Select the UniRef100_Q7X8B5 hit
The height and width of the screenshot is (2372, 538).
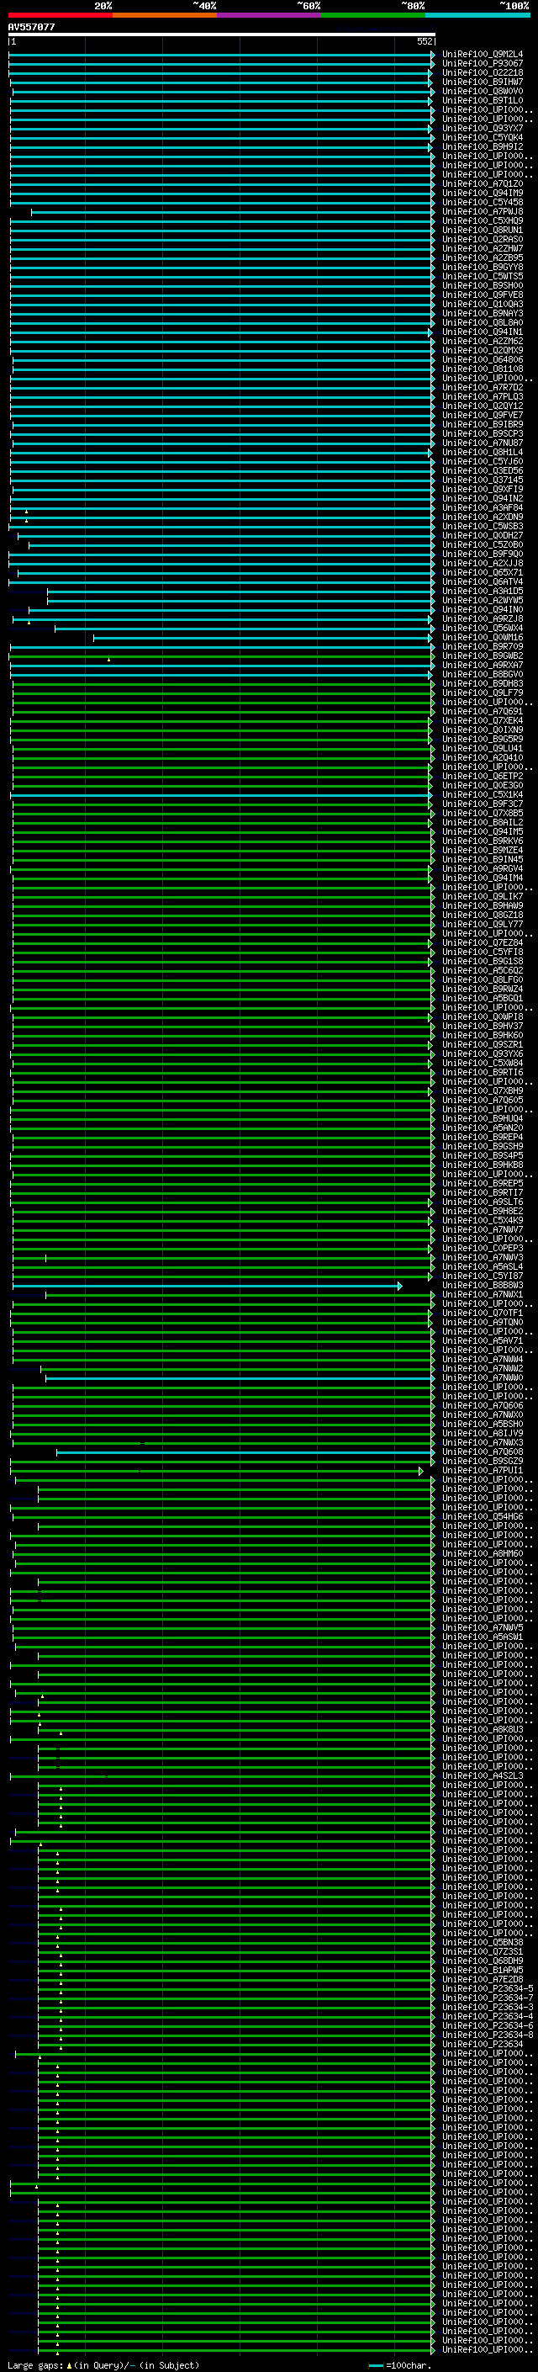coord(482,814)
